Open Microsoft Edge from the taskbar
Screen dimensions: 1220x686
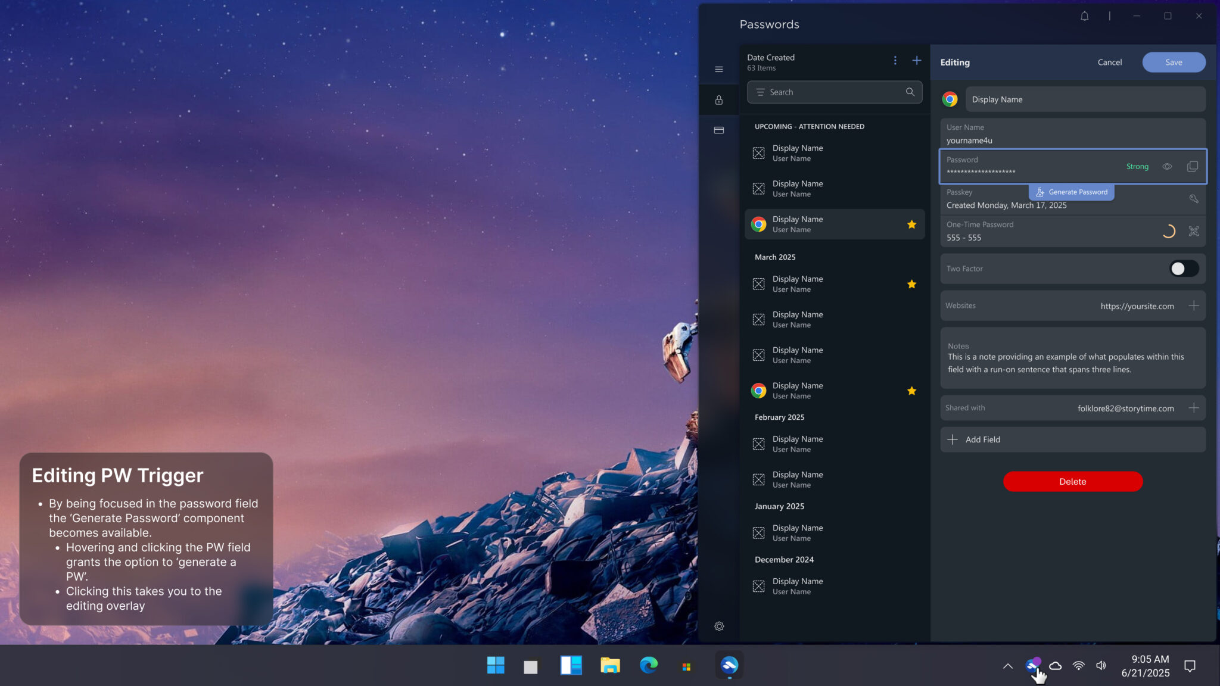[x=648, y=666]
